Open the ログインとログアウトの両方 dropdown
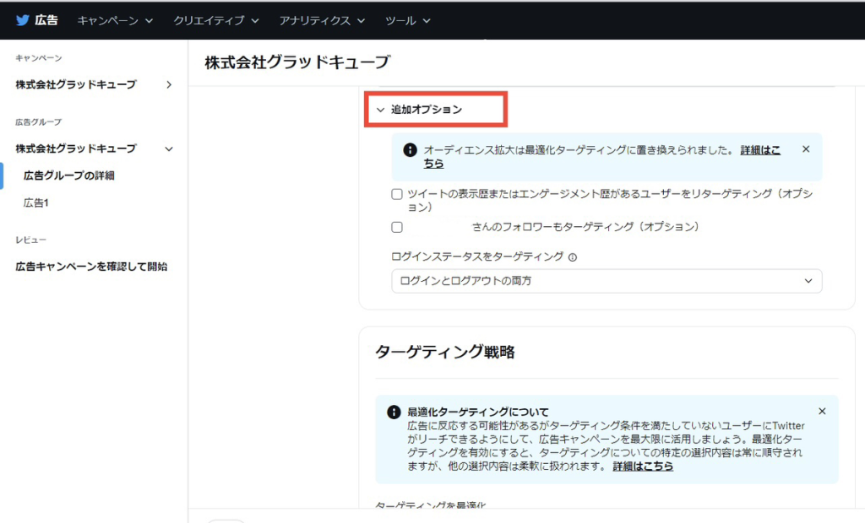Image resolution: width=865 pixels, height=523 pixels. pos(607,281)
